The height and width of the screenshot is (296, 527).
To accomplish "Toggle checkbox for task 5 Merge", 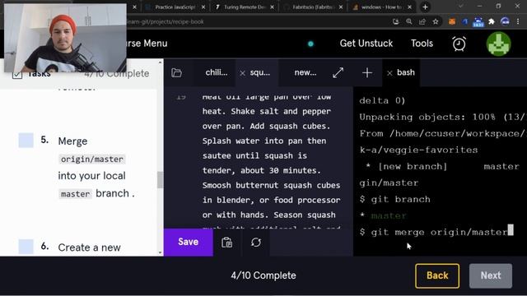I will (x=26, y=141).
